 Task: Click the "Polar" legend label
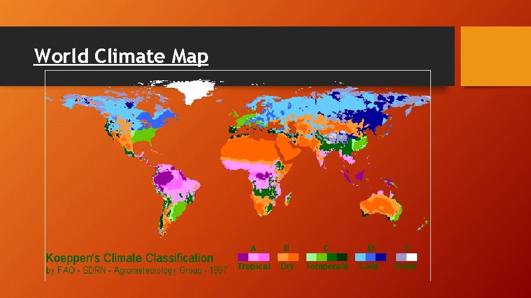point(406,266)
